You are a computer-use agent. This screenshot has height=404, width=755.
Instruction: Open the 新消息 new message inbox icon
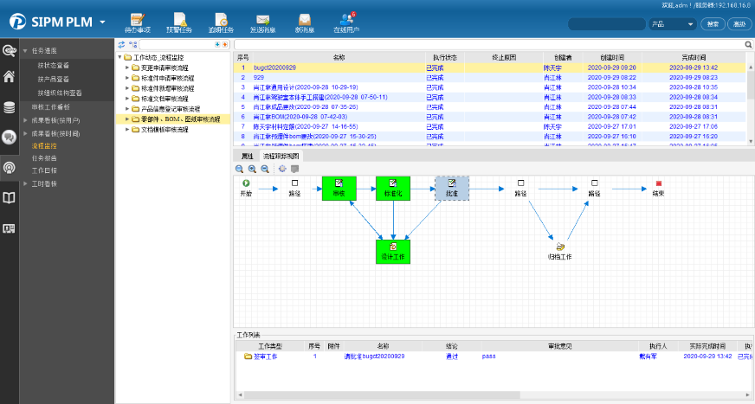(304, 22)
